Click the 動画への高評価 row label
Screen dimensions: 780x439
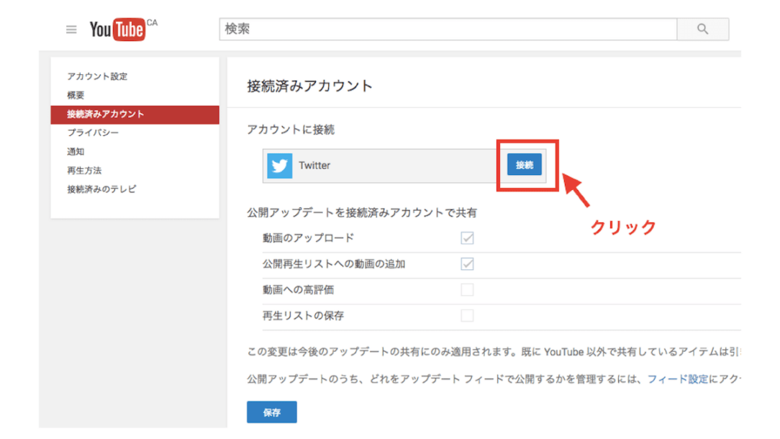coord(298,290)
